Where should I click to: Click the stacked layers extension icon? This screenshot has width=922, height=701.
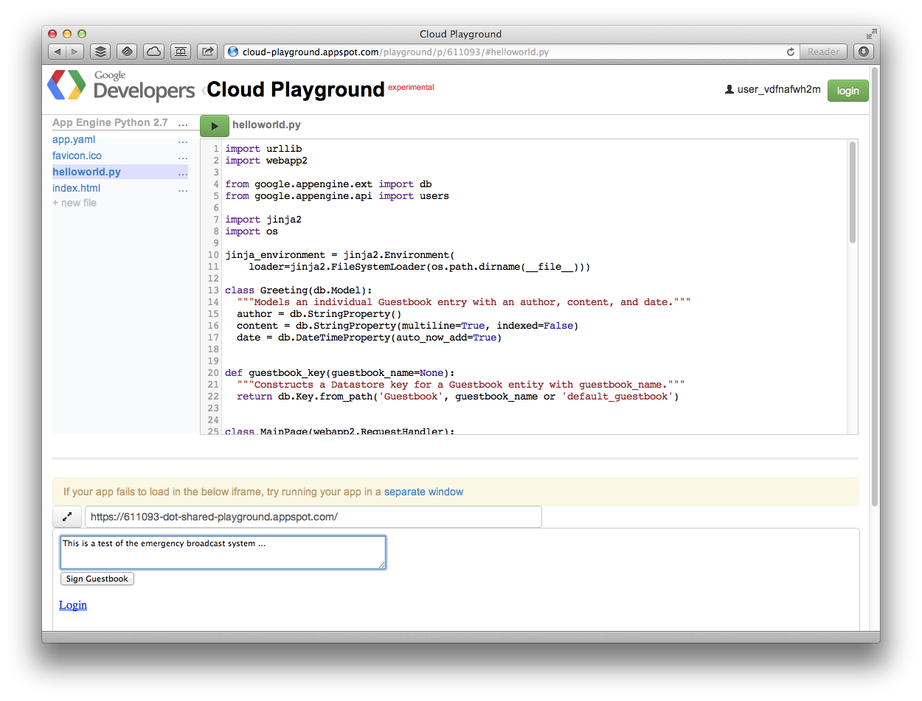(x=101, y=52)
